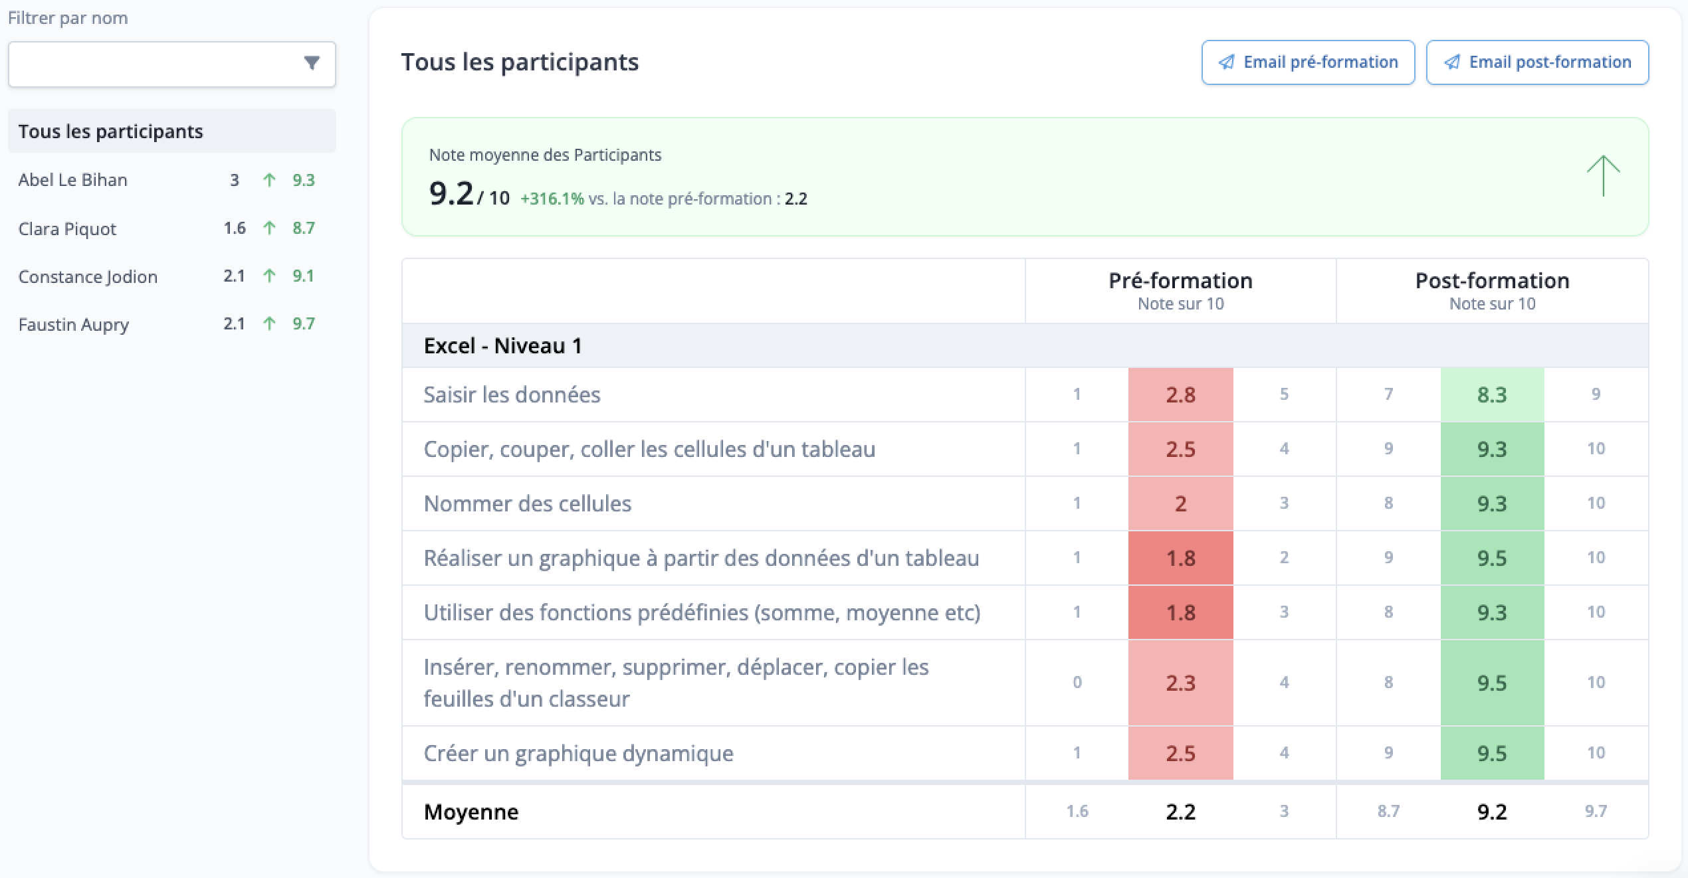The image size is (1688, 878).
Task: Click green arrow next to Abel Le Bihan
Action: (269, 180)
